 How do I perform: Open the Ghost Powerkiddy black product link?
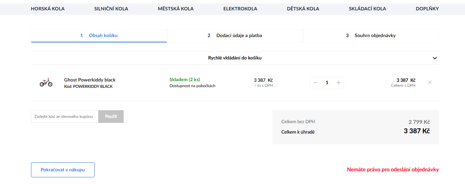tap(90, 80)
